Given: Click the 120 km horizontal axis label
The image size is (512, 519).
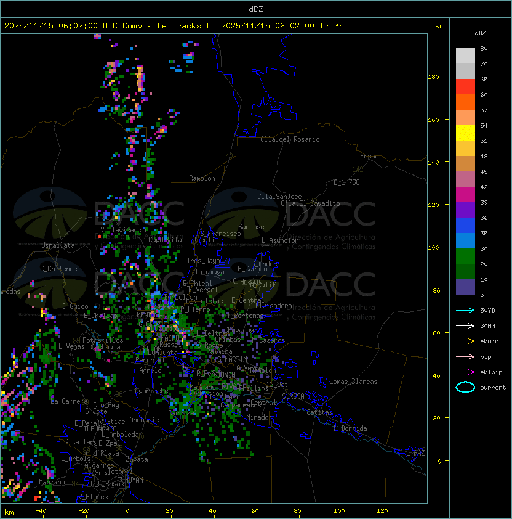Looking at the screenshot, I should click(382, 511).
